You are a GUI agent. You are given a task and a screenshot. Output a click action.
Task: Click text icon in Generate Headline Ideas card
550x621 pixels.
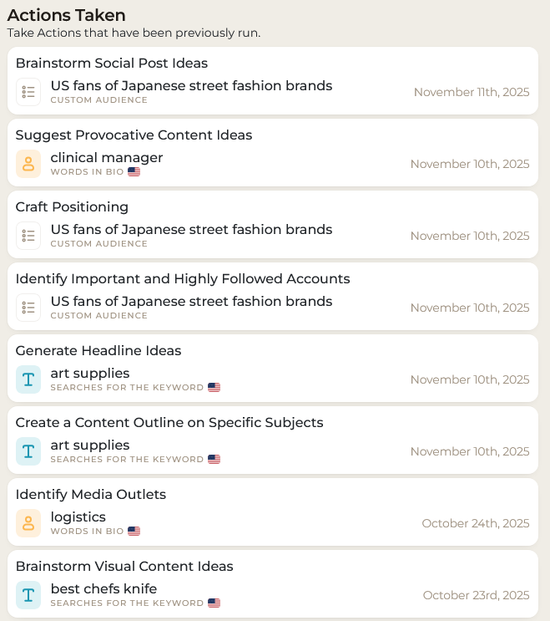pos(28,379)
